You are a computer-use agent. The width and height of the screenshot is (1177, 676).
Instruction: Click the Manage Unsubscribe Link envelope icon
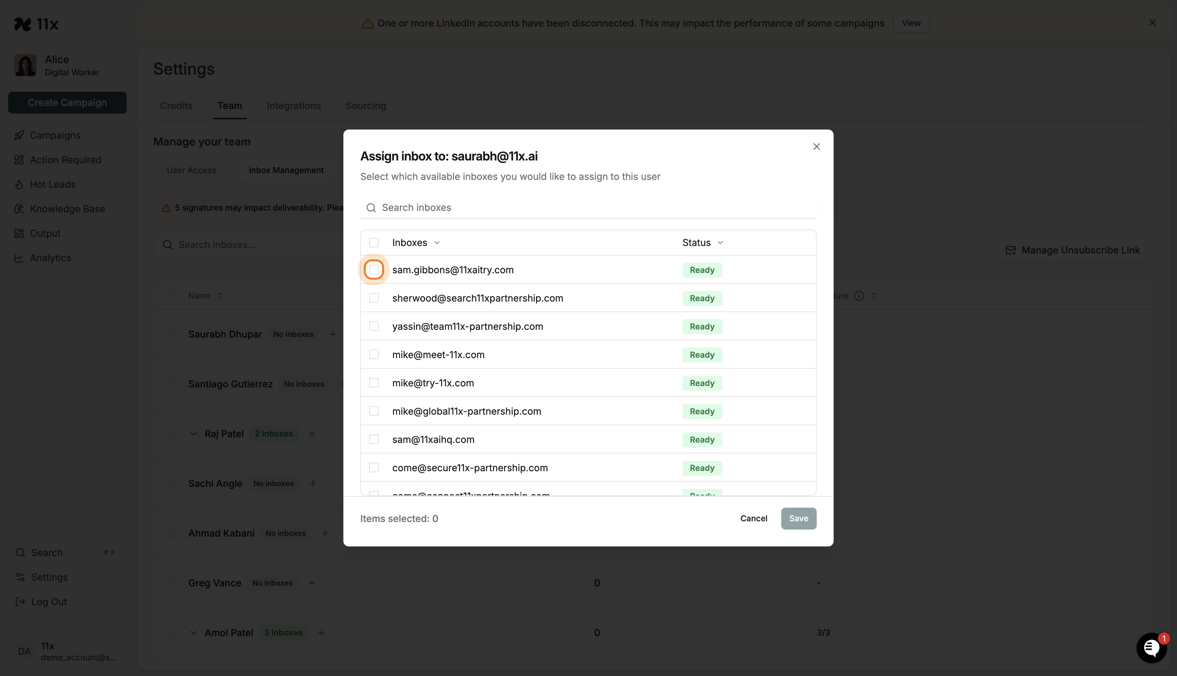coord(1010,250)
